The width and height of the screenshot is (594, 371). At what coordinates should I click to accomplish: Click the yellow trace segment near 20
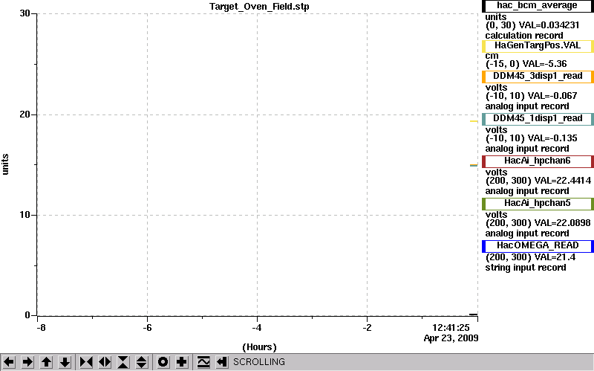[x=474, y=121]
